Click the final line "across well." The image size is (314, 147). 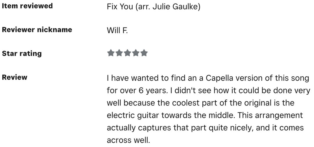coord(128,140)
